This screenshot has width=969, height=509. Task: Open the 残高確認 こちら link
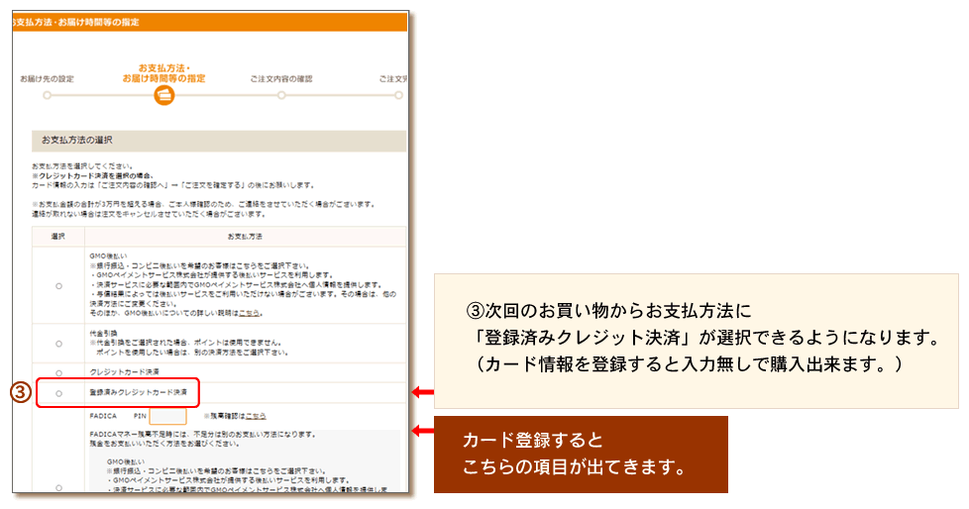[x=256, y=416]
